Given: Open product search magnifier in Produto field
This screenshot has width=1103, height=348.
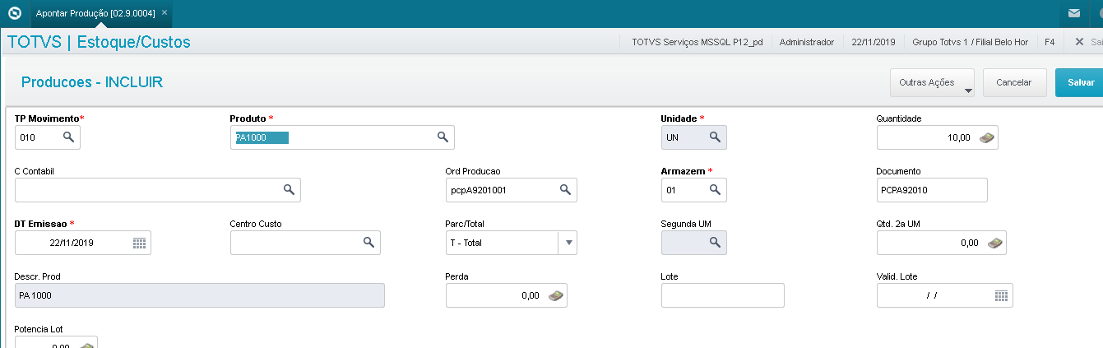Looking at the screenshot, I should pos(443,137).
